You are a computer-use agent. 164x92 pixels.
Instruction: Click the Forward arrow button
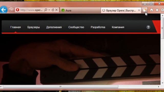(11, 10)
